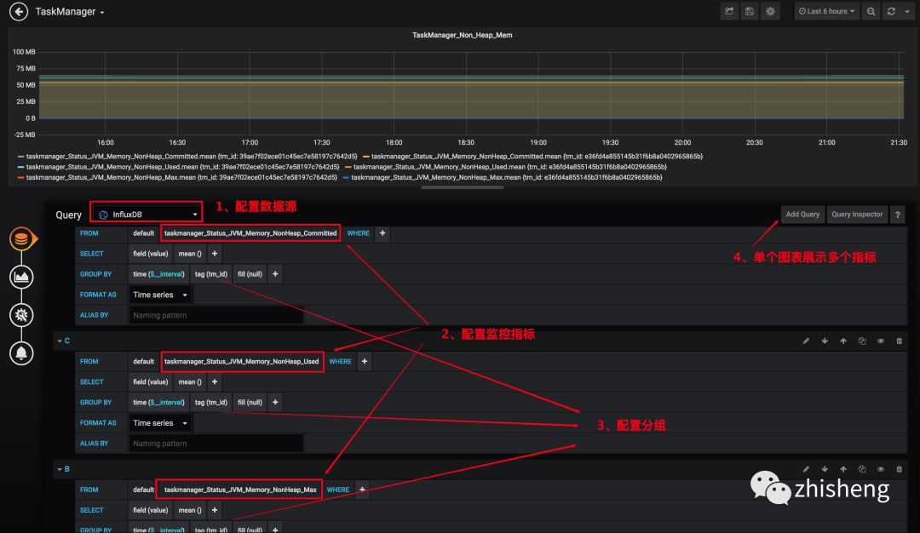Open first query Time series format dropdown
920x533 pixels.
[x=160, y=295]
